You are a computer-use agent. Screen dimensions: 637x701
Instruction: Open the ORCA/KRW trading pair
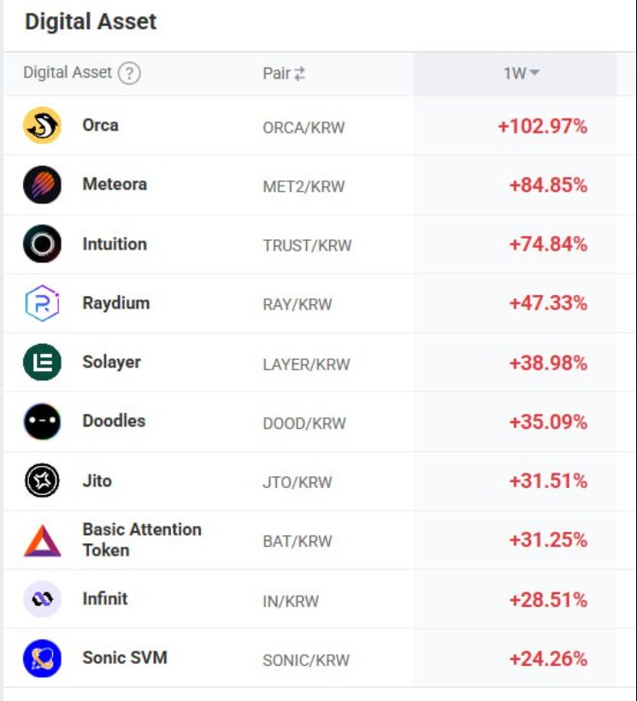pos(304,127)
